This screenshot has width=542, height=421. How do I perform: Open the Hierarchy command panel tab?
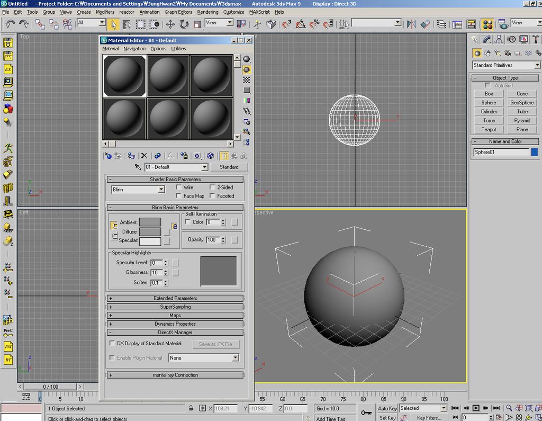[x=499, y=39]
